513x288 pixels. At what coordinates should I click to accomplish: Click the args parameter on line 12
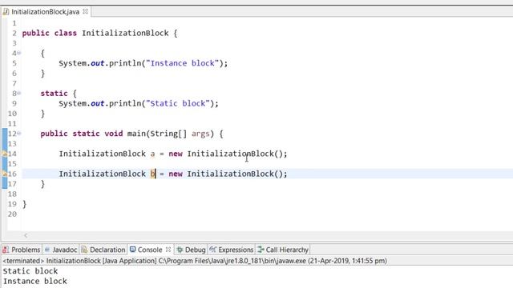(200, 134)
